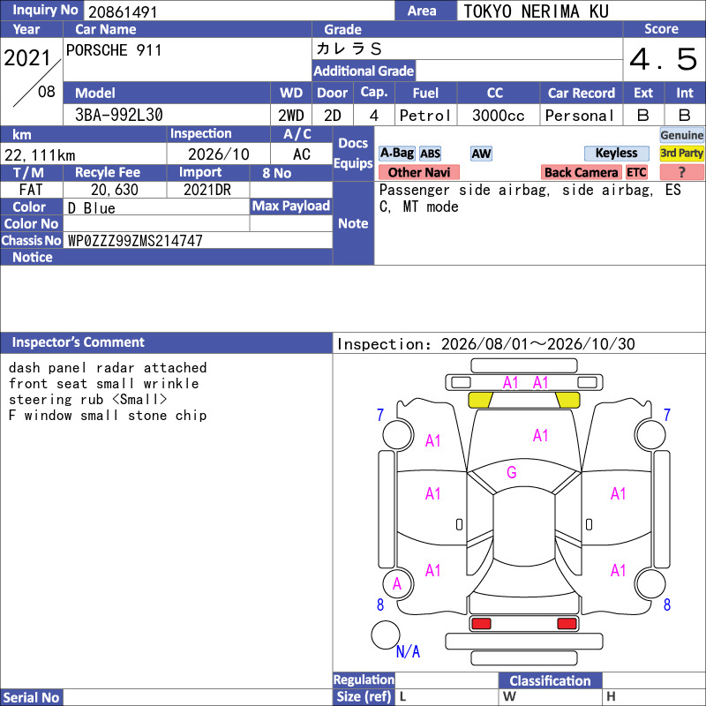Click the 8 No header
Viewport: 706px width, 706px height.
tap(291, 173)
